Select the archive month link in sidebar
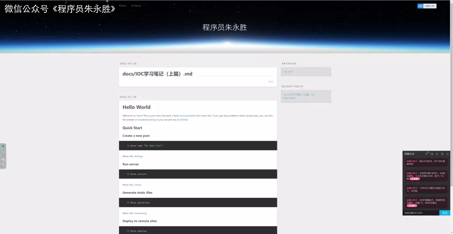The image size is (453, 234). point(288,72)
